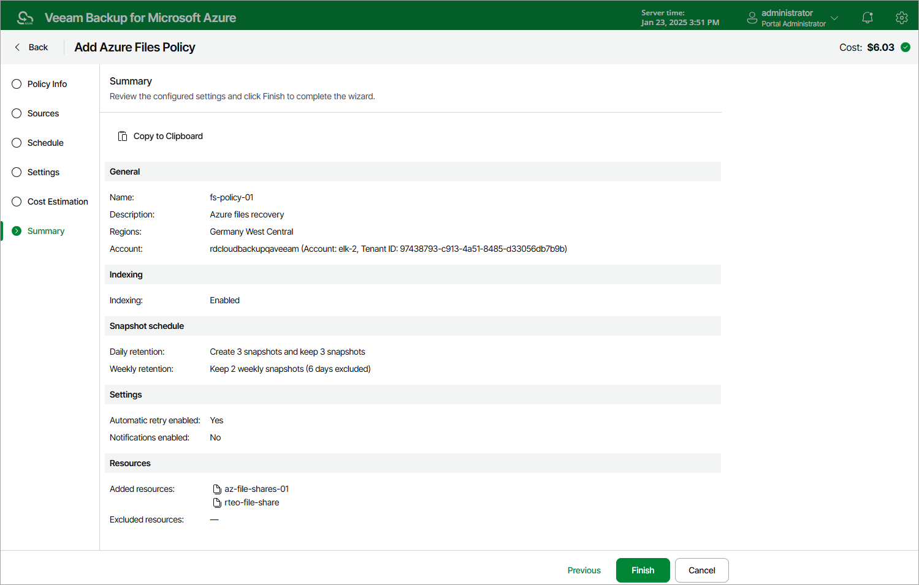Click the policy name fs-policy-01
This screenshot has height=585, width=919.
(x=232, y=197)
